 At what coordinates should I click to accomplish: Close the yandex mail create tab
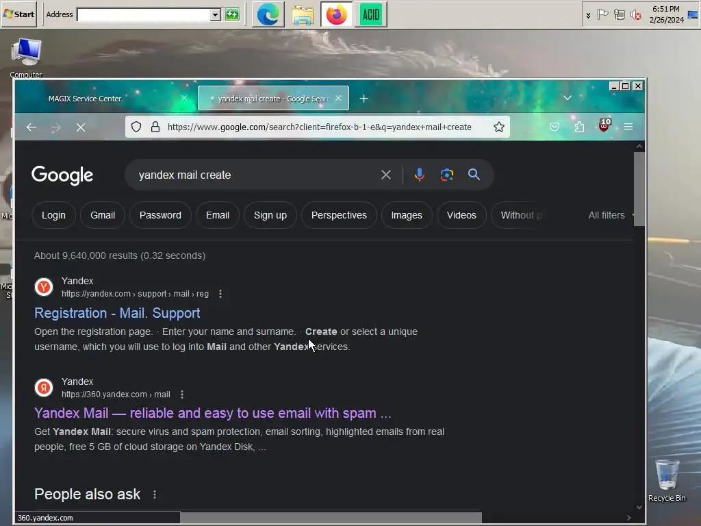(338, 98)
